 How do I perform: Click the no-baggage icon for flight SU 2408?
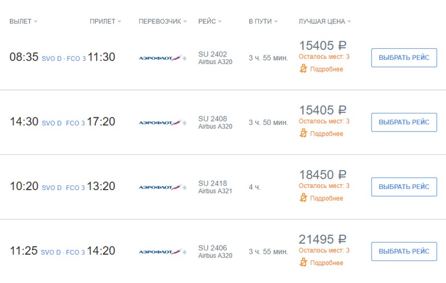(303, 134)
